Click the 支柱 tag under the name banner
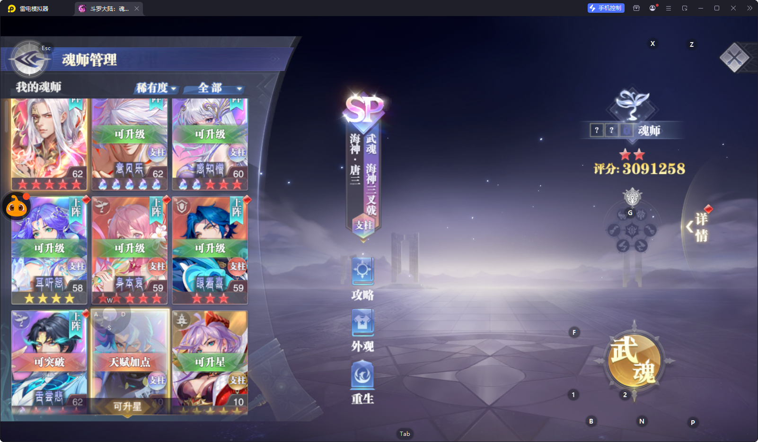Viewport: 758px width, 442px height. tap(364, 225)
